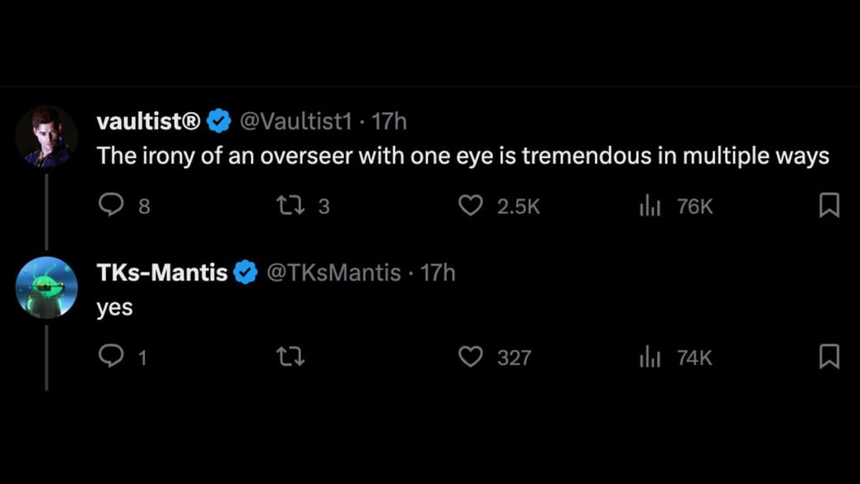Open the repost menu on vaultist's tweet
860x484 pixels.
[290, 206]
